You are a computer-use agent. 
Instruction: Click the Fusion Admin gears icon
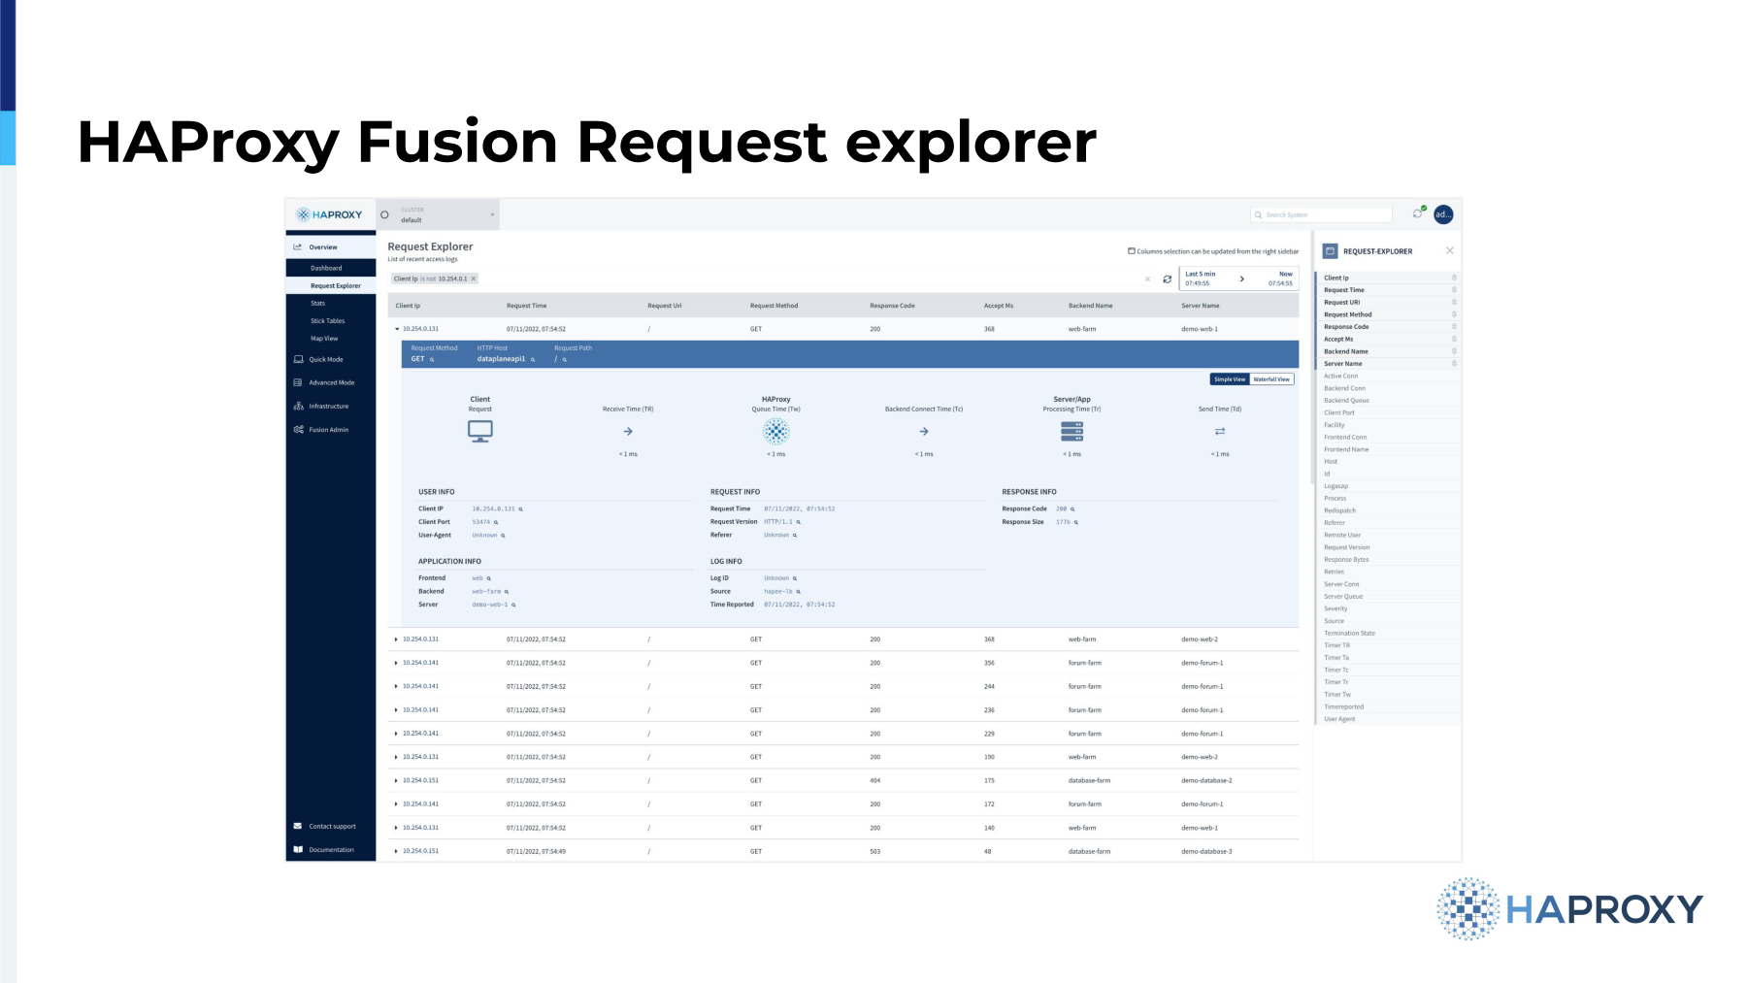(x=298, y=429)
